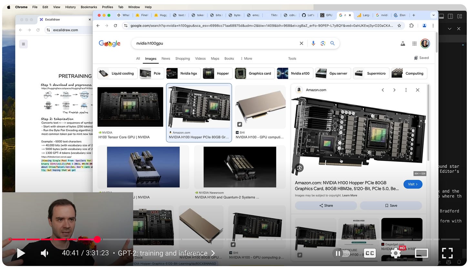Open the macOS 'History' menu
470x269 pixels.
70,7
